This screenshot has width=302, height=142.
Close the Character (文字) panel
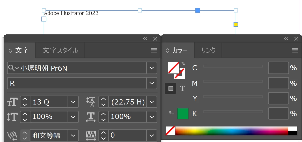(155, 39)
